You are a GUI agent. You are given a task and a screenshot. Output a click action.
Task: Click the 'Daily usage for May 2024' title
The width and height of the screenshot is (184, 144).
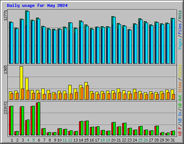(x=37, y=5)
